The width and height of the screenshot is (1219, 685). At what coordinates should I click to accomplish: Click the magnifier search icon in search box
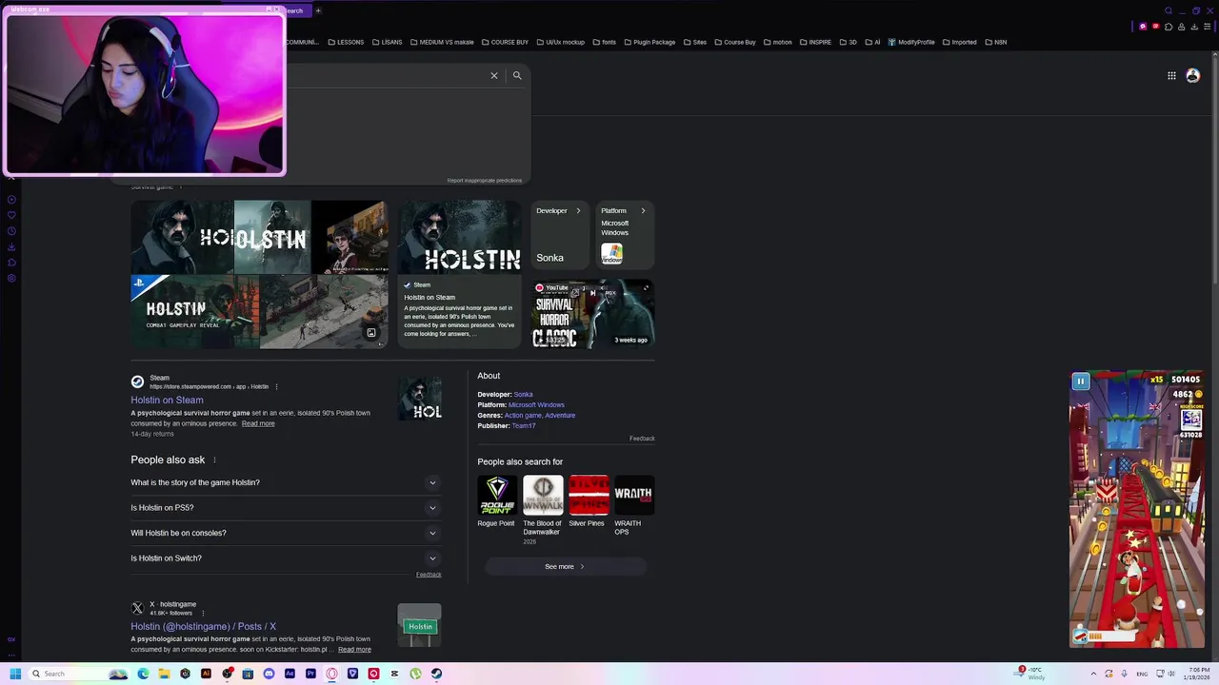pos(517,75)
